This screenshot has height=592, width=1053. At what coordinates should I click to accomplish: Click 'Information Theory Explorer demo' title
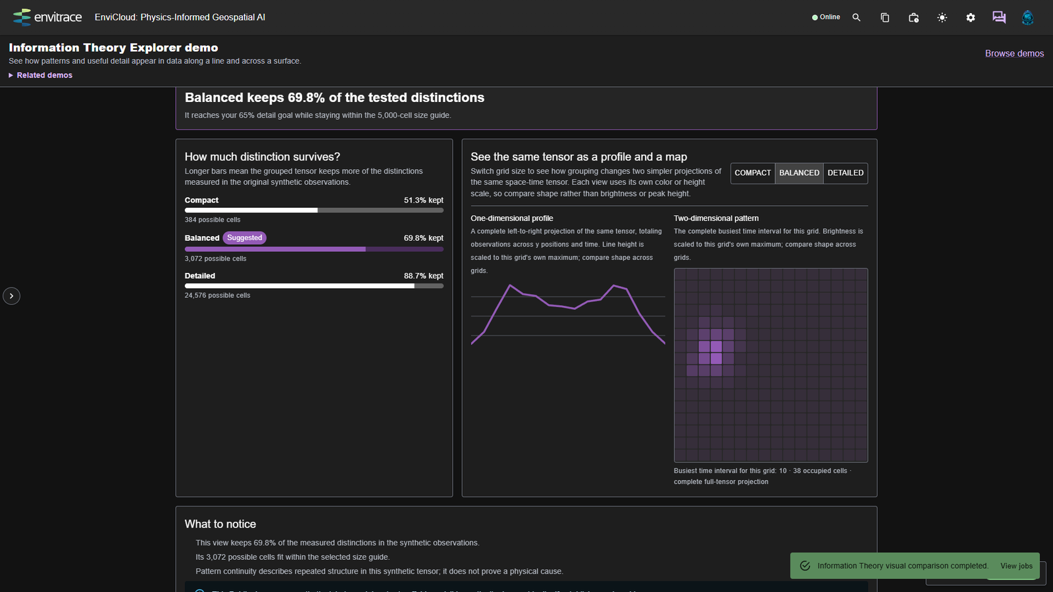pos(113,47)
